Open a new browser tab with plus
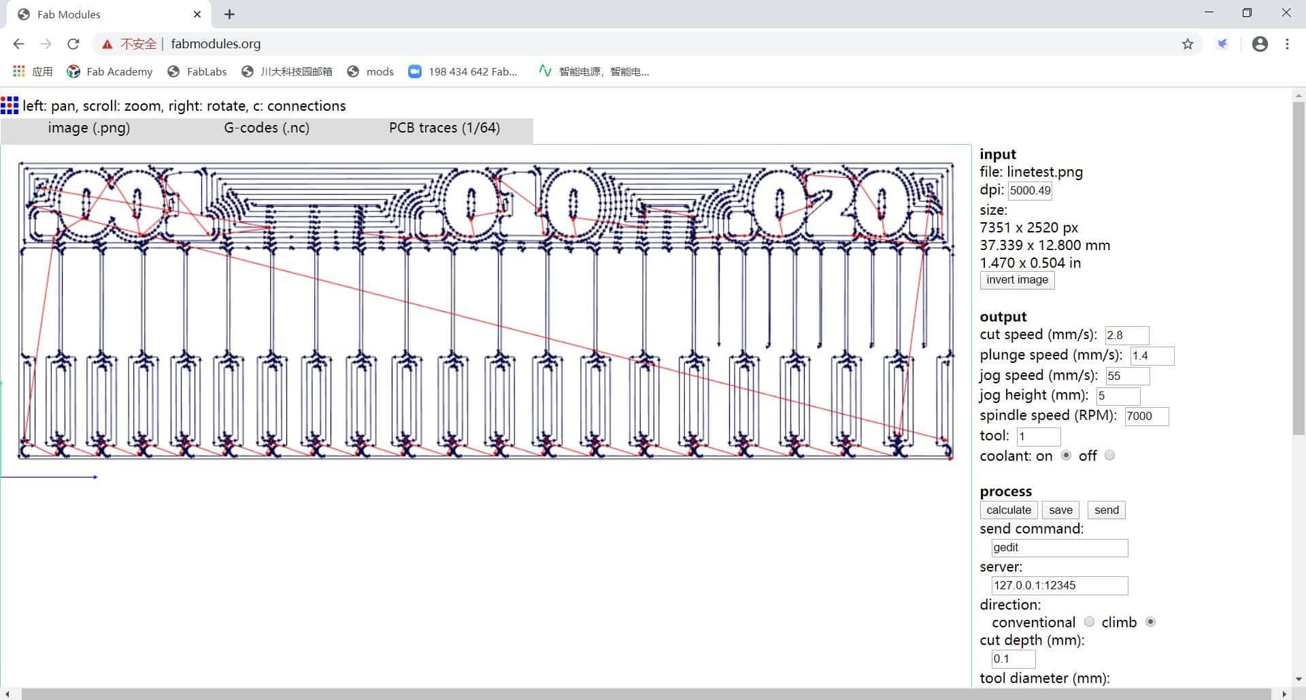Viewport: 1306px width, 700px height. coord(229,14)
